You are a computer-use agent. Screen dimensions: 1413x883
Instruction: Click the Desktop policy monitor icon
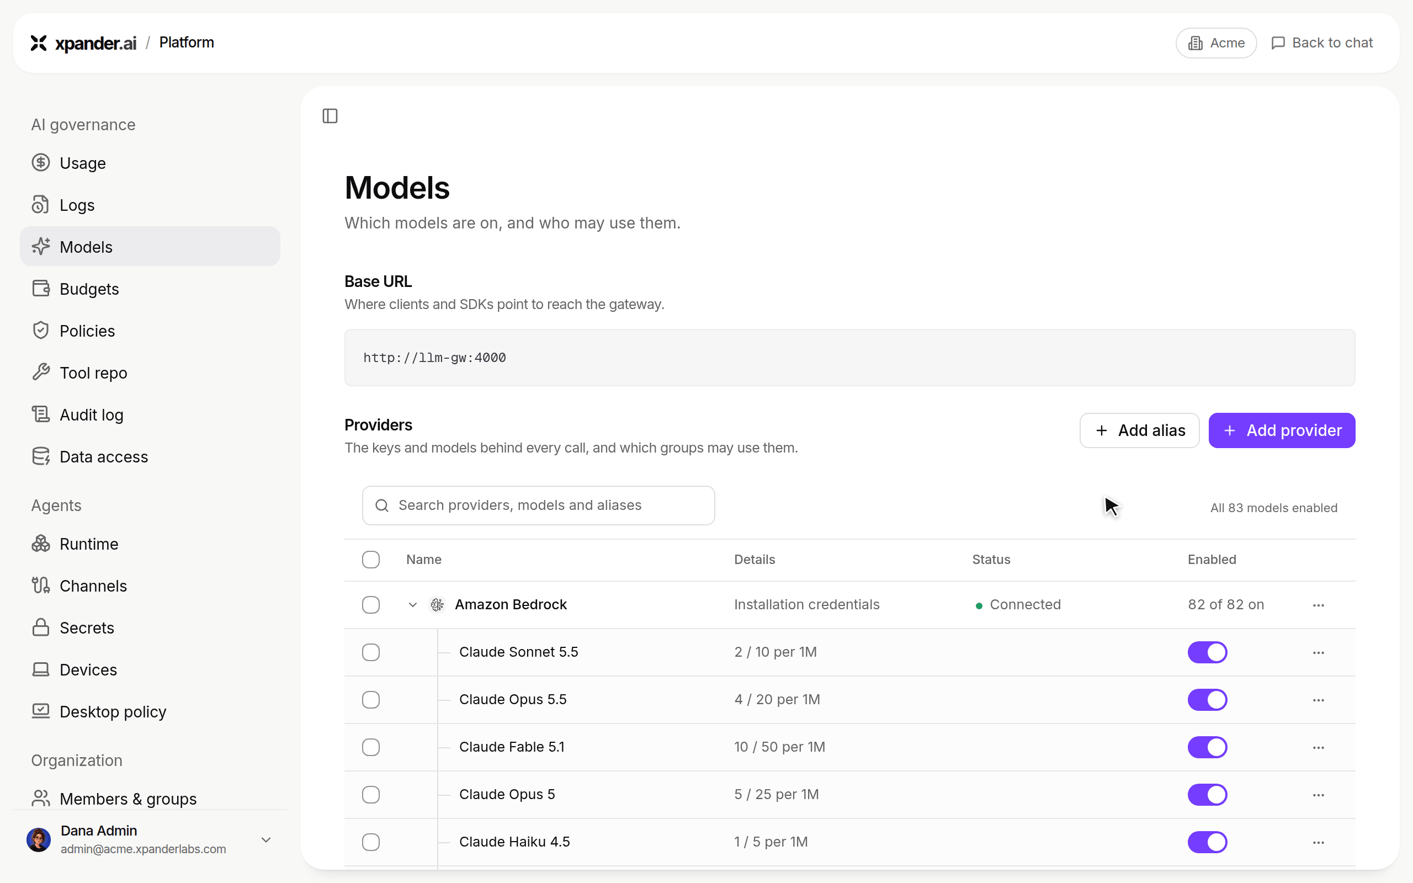(41, 711)
